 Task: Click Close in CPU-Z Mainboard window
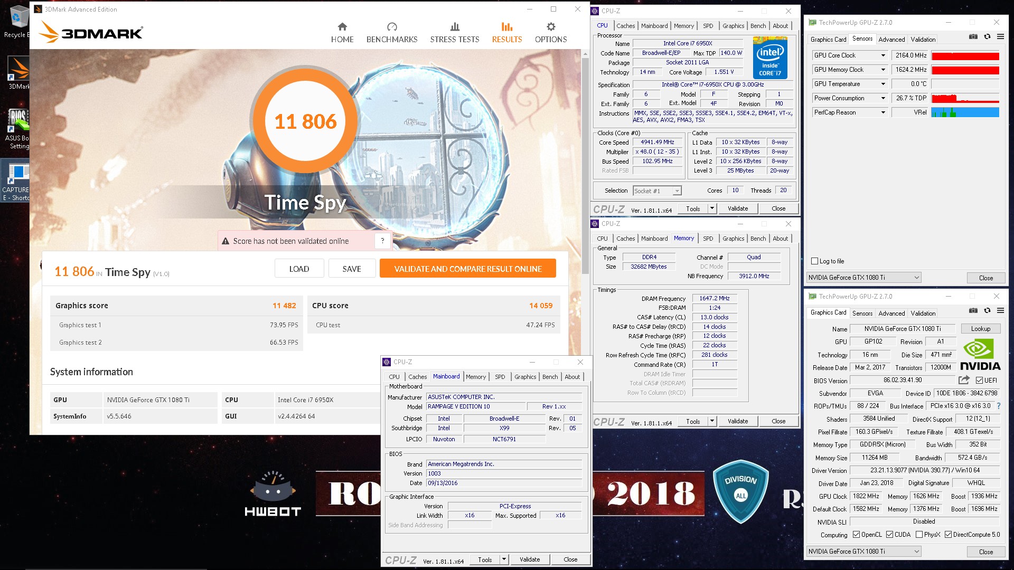tap(570, 559)
